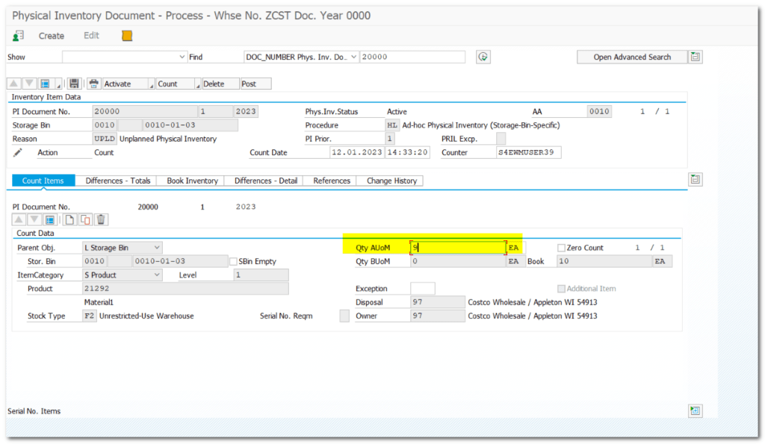The height and width of the screenshot is (444, 765).
Task: Open the Book Inventory tab
Action: 192,181
